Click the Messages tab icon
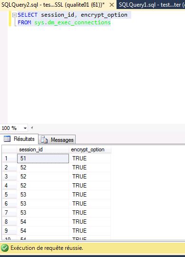185x257 pixels. click(44, 140)
